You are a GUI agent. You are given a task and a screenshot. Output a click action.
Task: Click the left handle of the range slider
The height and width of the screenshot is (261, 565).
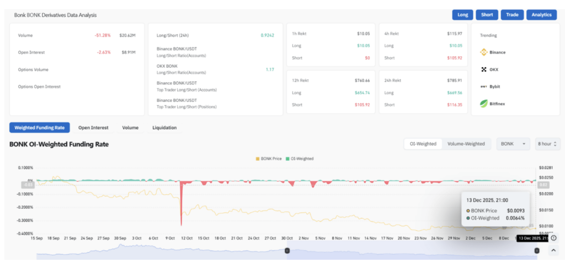tap(287, 251)
